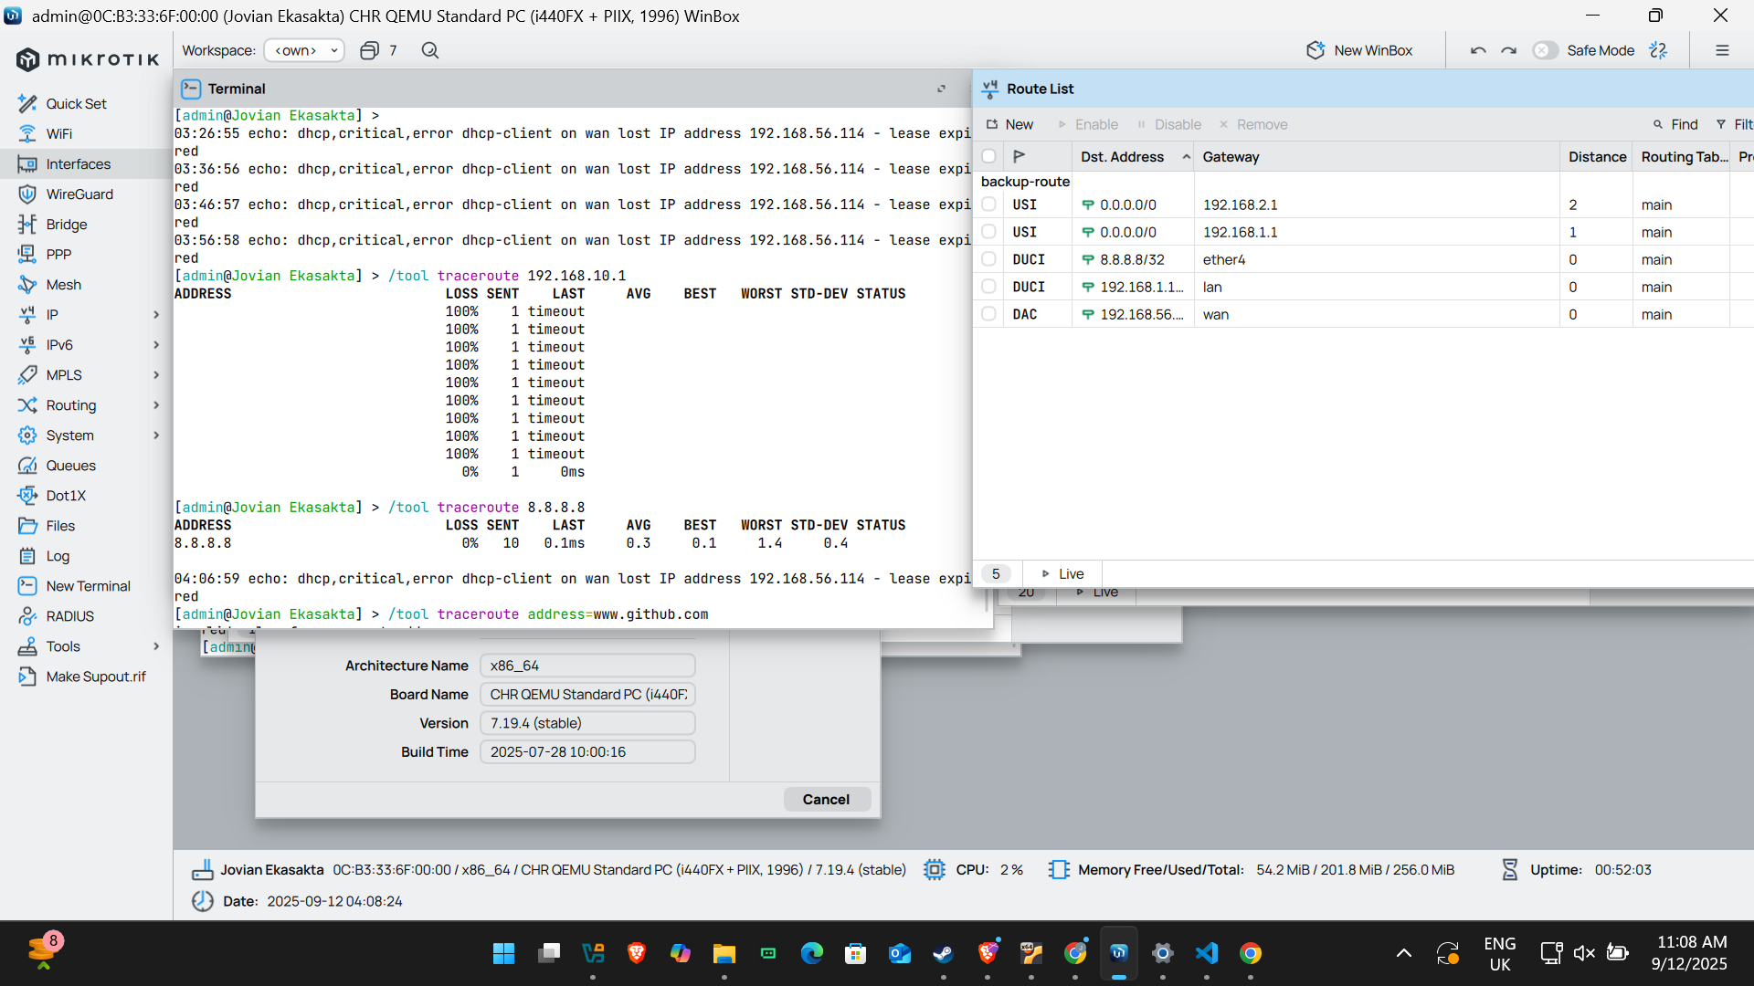Expand the System submenu

[x=156, y=435]
